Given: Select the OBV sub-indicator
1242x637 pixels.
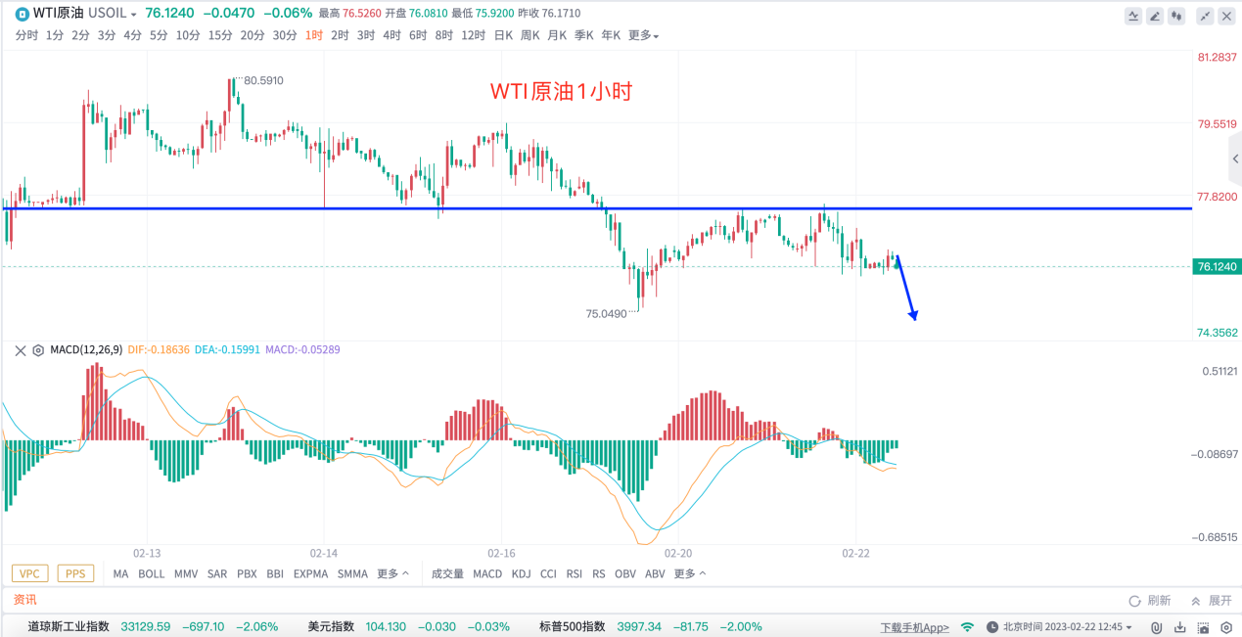Looking at the screenshot, I should [x=625, y=573].
